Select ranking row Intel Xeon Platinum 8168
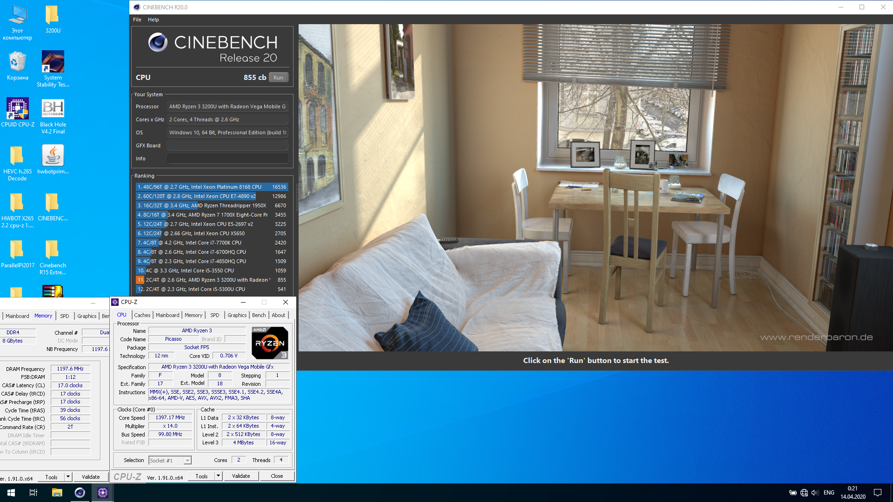 pos(212,187)
